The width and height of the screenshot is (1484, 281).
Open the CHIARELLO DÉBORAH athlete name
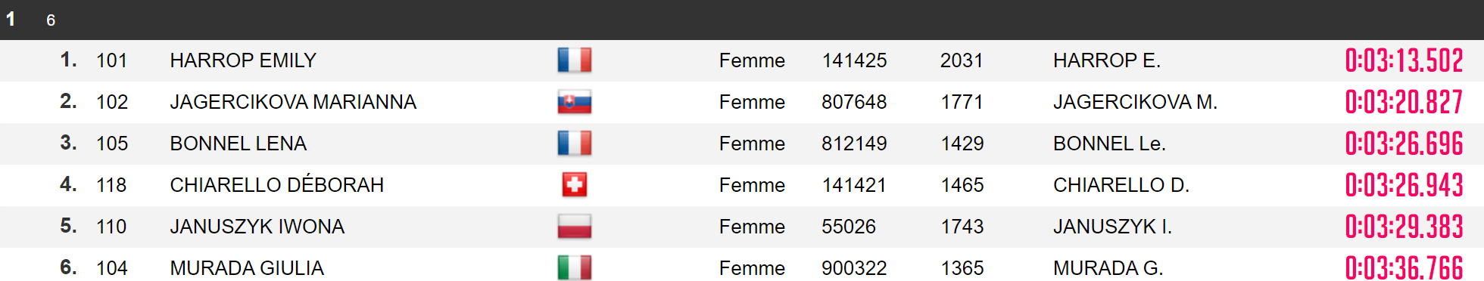tap(276, 185)
